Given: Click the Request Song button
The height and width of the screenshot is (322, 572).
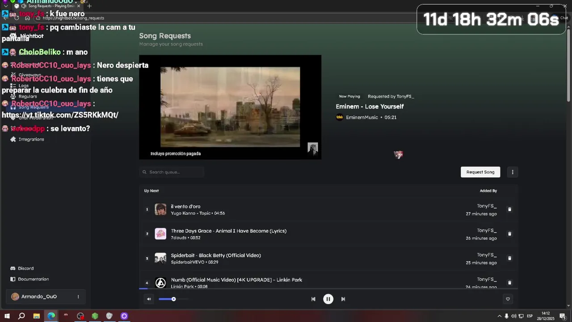Looking at the screenshot, I should coord(480,172).
